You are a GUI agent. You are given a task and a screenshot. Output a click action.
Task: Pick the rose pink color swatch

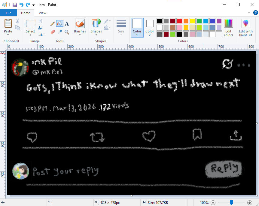(x=179, y=28)
